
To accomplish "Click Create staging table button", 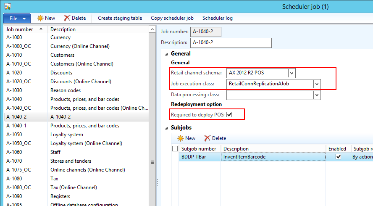I will 120,18.
